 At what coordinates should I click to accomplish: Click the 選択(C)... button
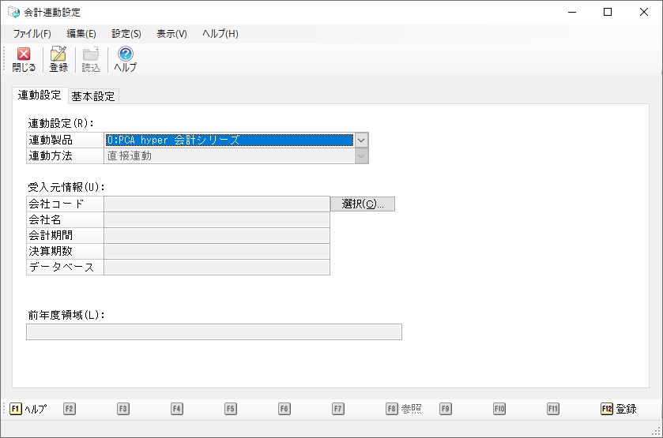[363, 204]
